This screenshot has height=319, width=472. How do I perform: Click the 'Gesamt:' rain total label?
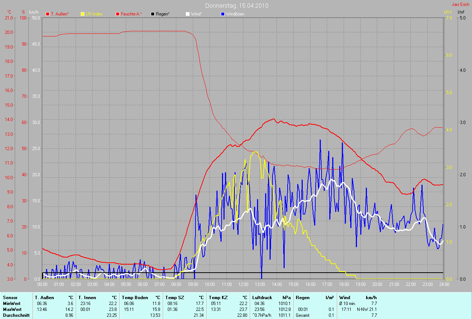tap(303, 315)
